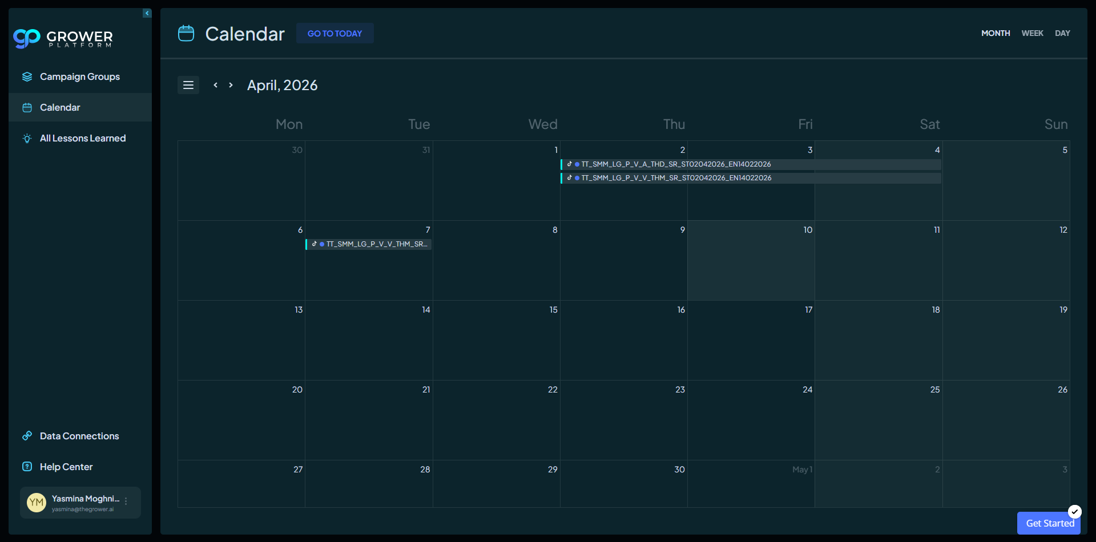This screenshot has width=1096, height=542.
Task: Click the Grower Platform logo
Action: click(x=63, y=38)
